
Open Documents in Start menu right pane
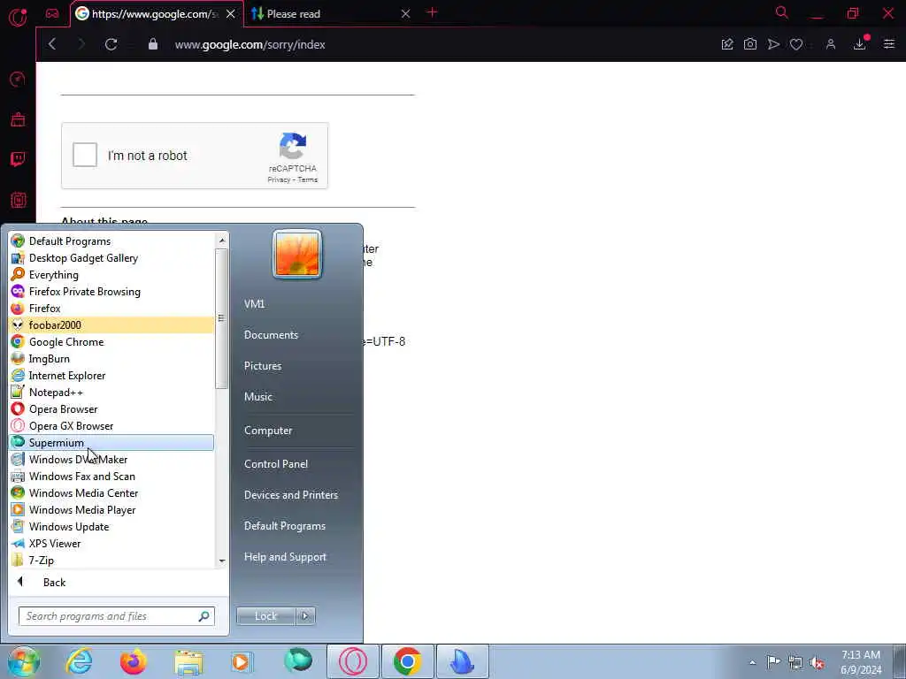coord(271,335)
